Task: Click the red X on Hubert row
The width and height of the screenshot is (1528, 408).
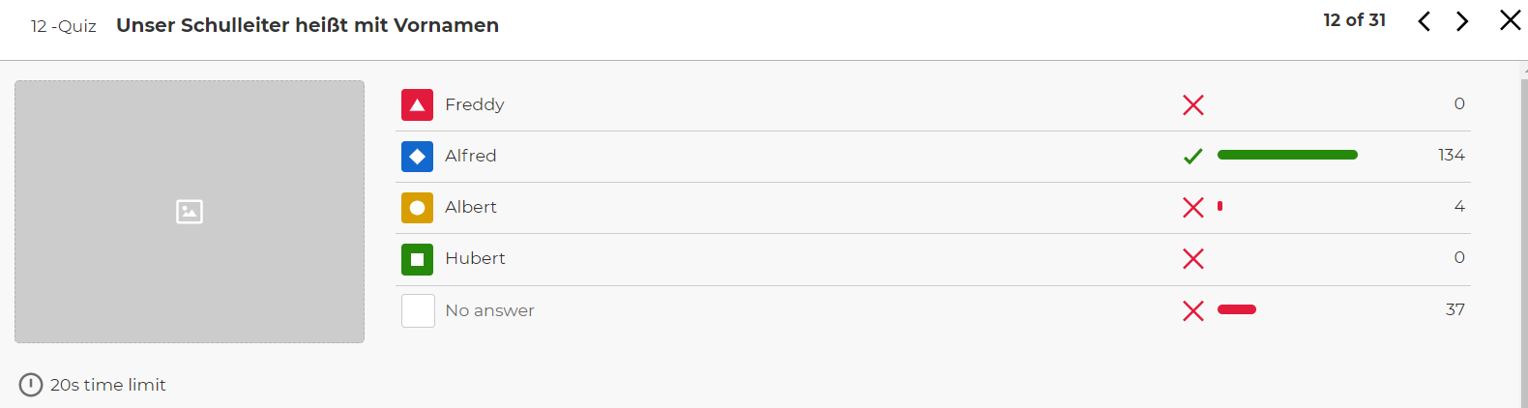Action: tap(1193, 258)
